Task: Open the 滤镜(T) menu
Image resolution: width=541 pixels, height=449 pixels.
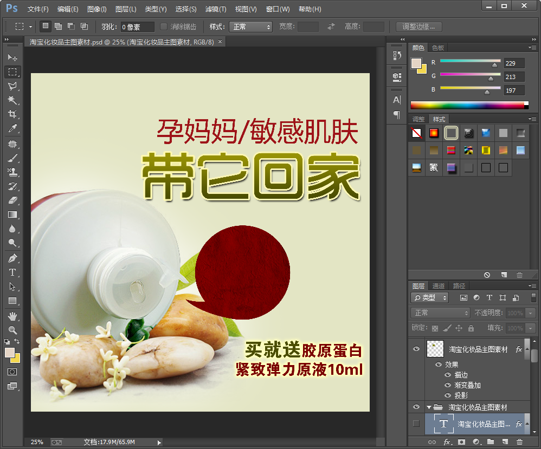Action: (216, 9)
